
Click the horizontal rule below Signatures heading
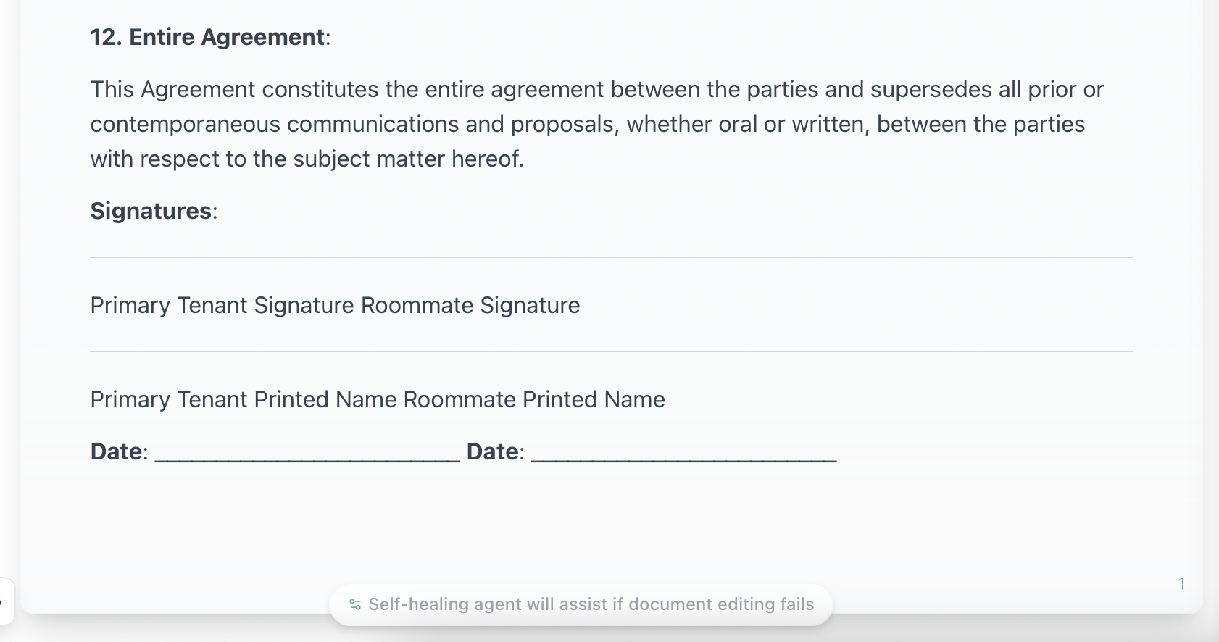tap(611, 257)
